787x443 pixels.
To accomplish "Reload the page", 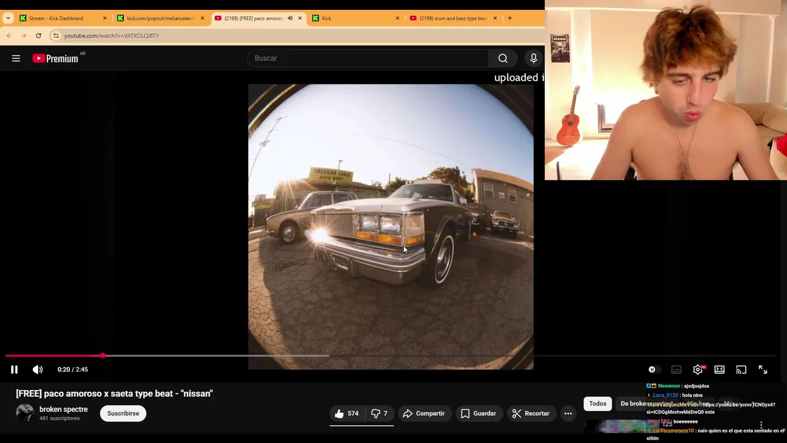I will click(x=38, y=36).
